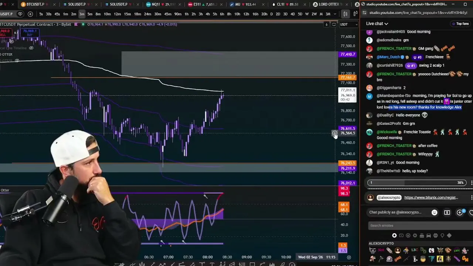
Task: Switch to the 5m timeframe
Action: coord(90,14)
